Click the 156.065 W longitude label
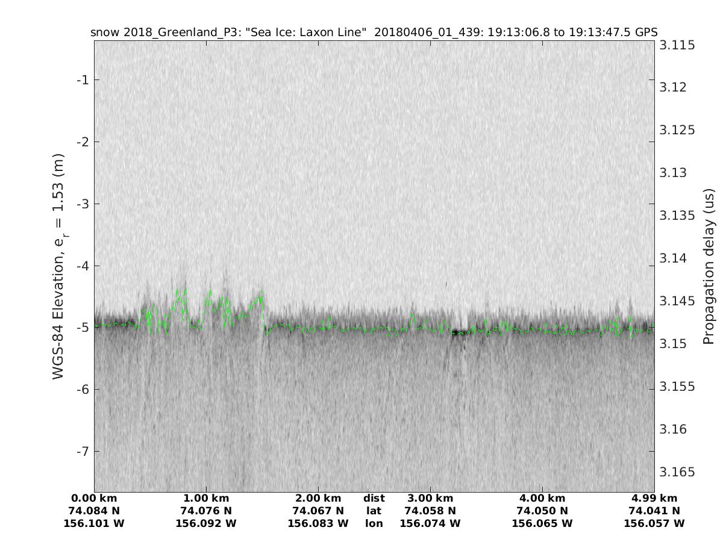 coord(542,523)
